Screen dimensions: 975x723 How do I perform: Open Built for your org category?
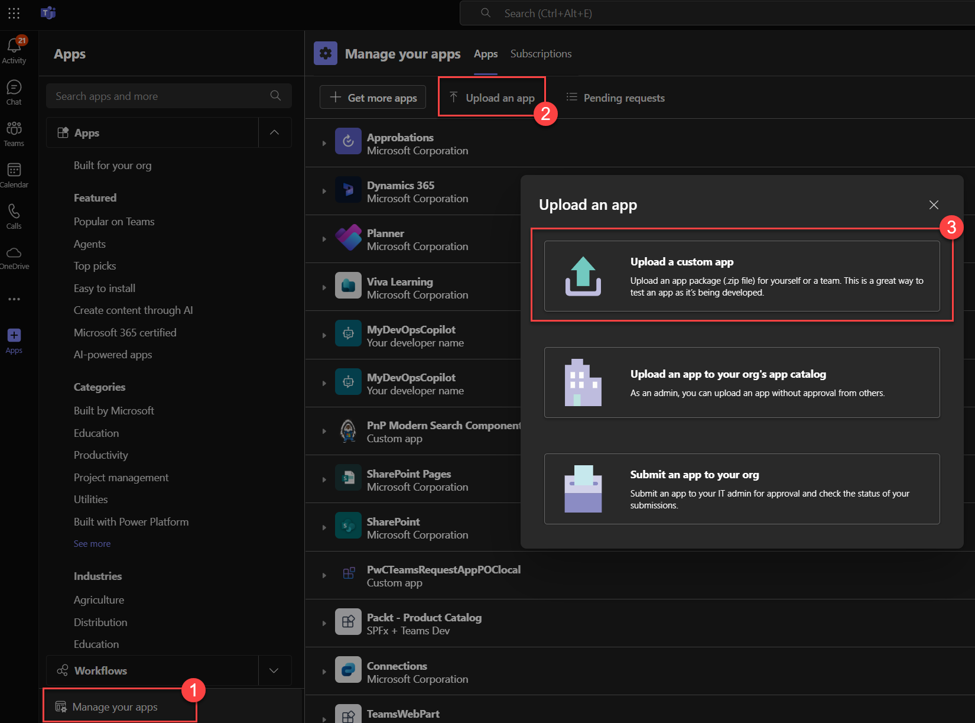click(x=113, y=166)
